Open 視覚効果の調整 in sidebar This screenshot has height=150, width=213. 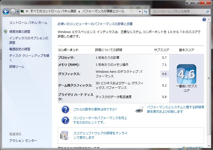click(x=20, y=31)
